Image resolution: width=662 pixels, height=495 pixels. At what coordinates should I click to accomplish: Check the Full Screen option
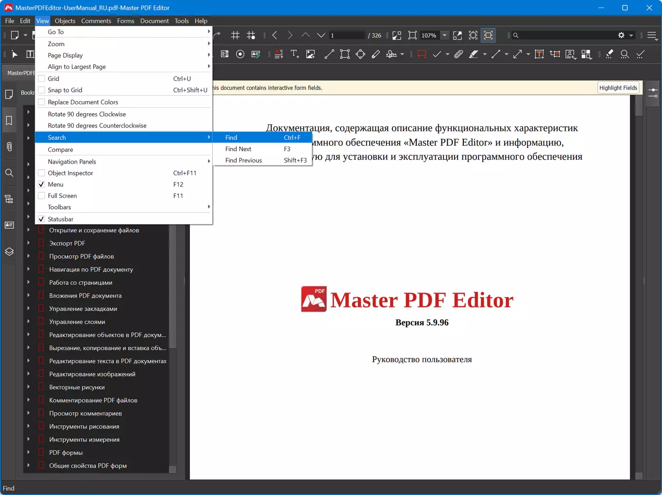(42, 196)
